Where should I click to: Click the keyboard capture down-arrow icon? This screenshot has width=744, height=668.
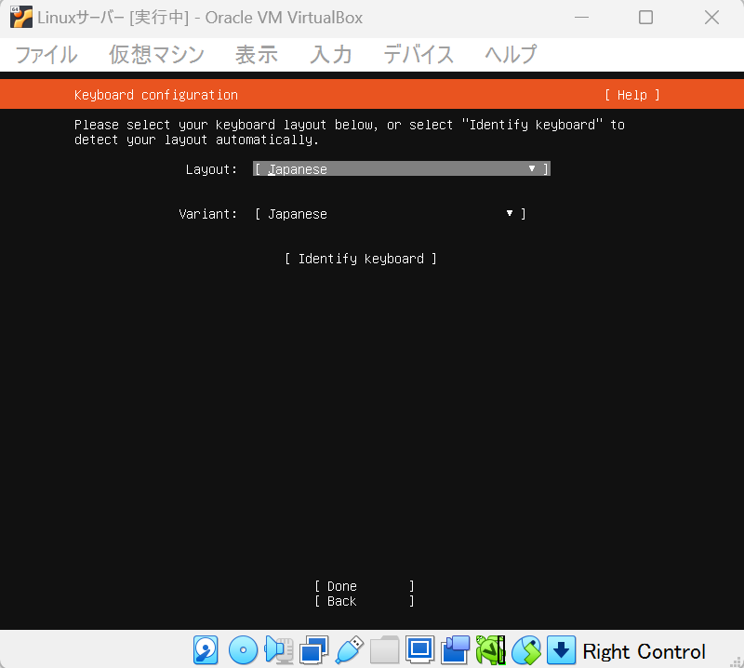pyautogui.click(x=562, y=650)
